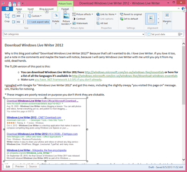Edit picture Alt text
The width and height of the screenshot is (187, 172).
pyautogui.click(x=102, y=23)
